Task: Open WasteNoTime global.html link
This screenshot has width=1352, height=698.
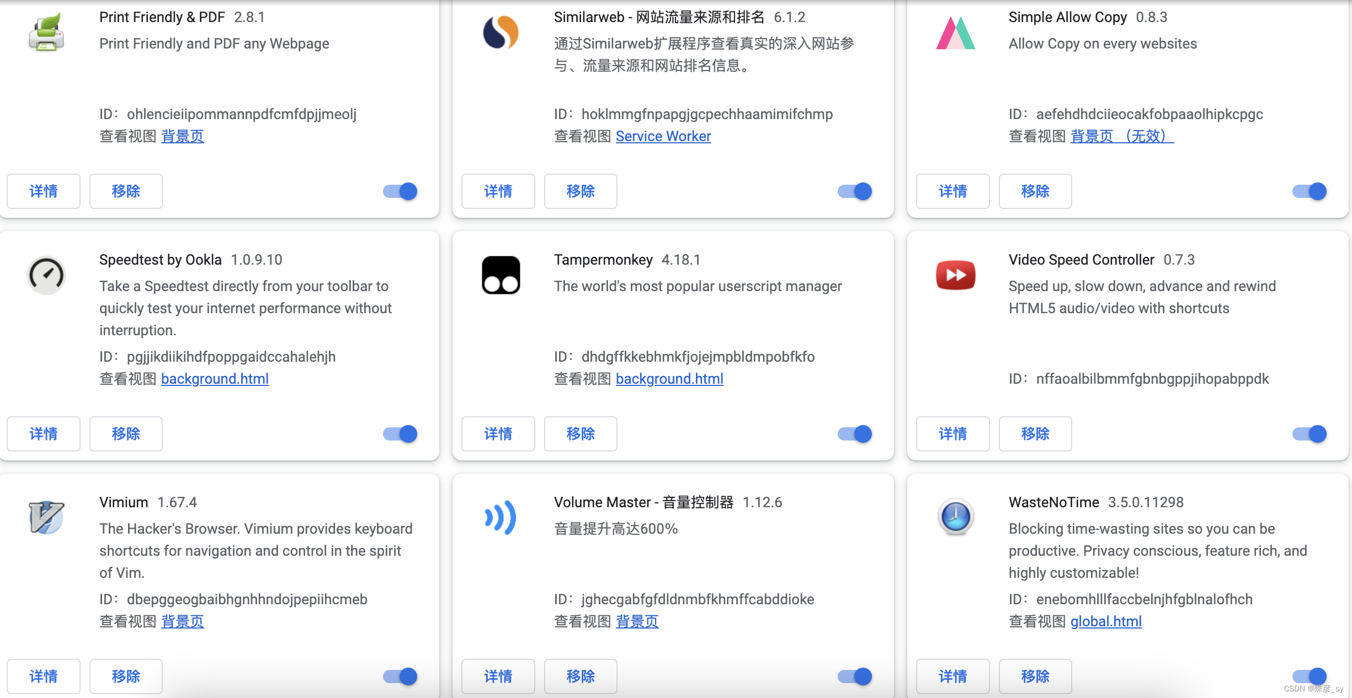Action: pos(1105,621)
